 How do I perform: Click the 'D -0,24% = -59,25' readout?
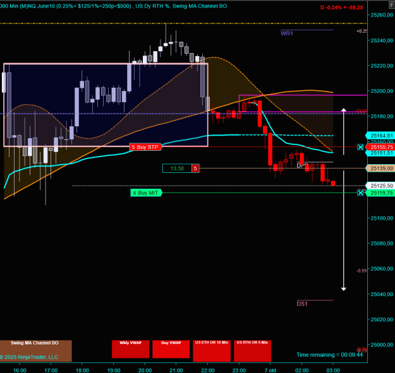(x=341, y=8)
